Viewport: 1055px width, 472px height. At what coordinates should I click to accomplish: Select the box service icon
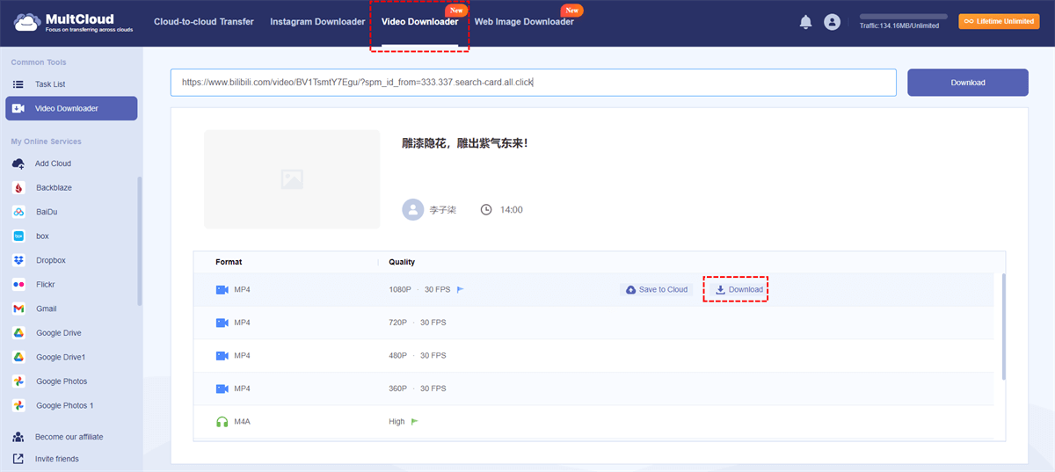(18, 236)
